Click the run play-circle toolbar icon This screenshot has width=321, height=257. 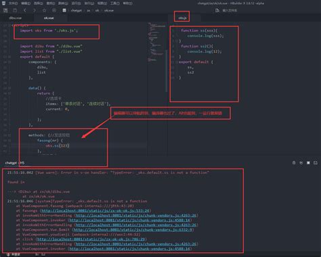click(54, 10)
